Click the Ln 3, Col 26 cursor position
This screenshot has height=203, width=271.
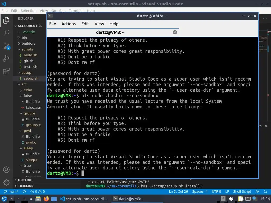(x=178, y=191)
